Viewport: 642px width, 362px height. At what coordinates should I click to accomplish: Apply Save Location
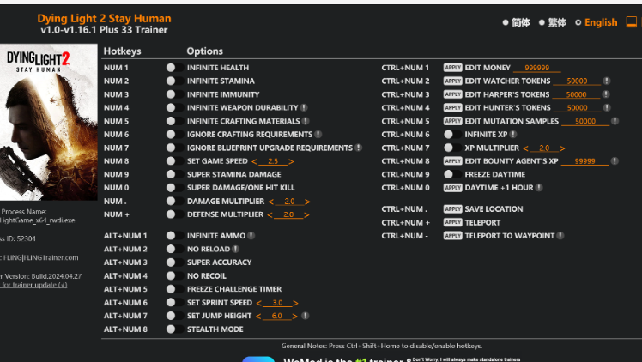[x=453, y=209]
